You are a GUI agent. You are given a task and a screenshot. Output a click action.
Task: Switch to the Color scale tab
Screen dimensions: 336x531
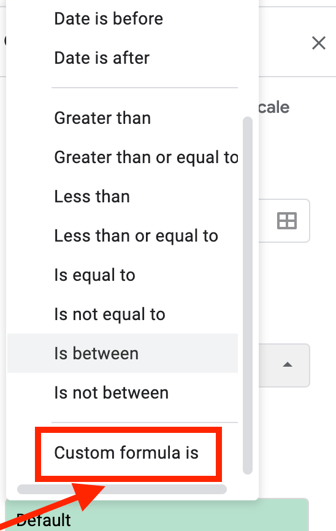tap(273, 107)
